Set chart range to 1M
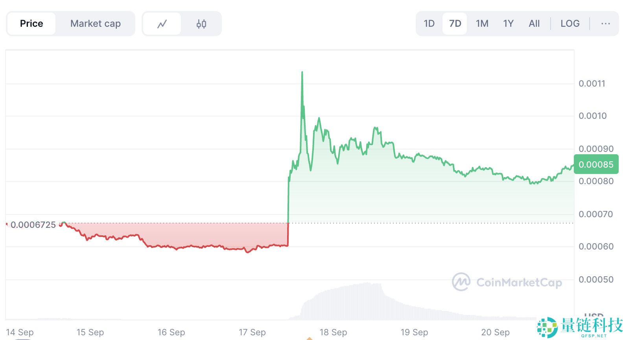The width and height of the screenshot is (623, 340). tap(482, 24)
